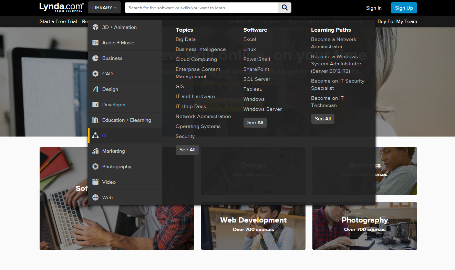Click the Design pencil icon
The image size is (455, 270).
[x=95, y=89]
